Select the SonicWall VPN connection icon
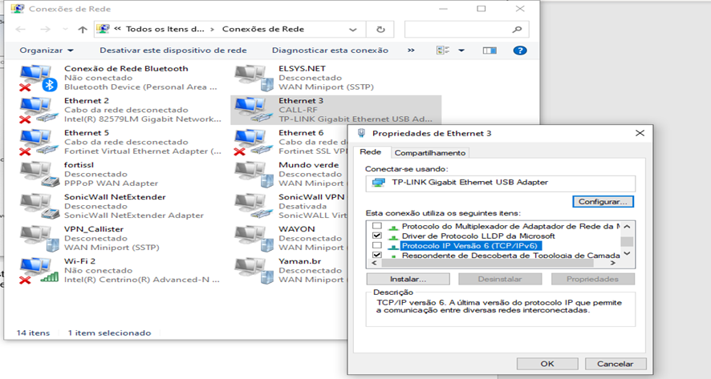 click(253, 207)
